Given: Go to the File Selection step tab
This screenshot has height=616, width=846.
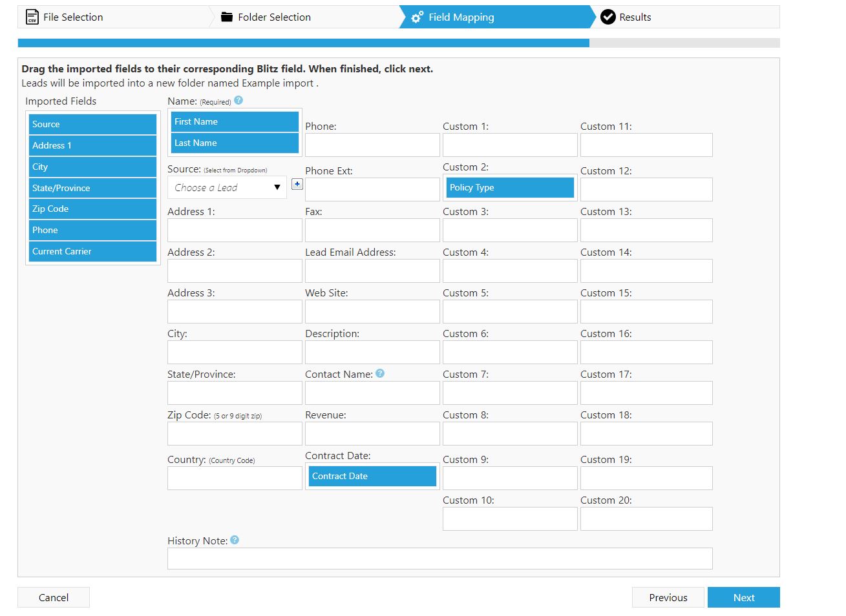Looking at the screenshot, I should [73, 17].
